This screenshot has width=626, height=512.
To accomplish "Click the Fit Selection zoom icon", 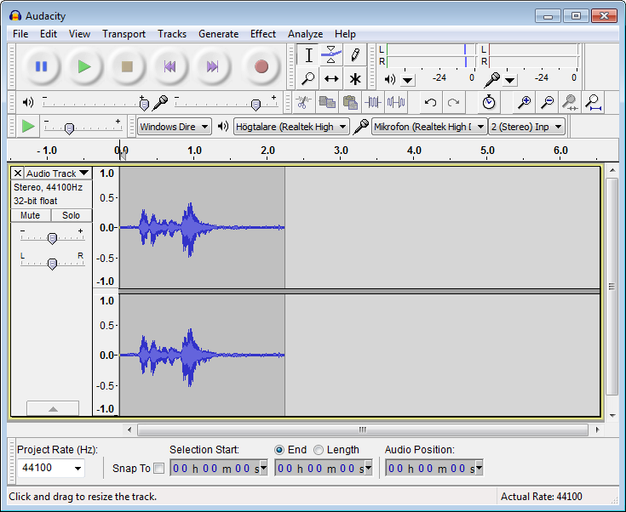I will click(x=570, y=102).
